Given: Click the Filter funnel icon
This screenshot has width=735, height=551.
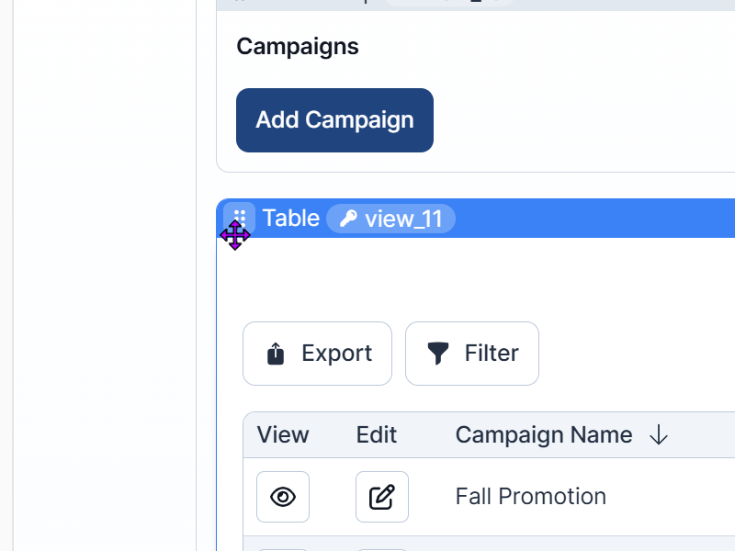Looking at the screenshot, I should tap(438, 354).
